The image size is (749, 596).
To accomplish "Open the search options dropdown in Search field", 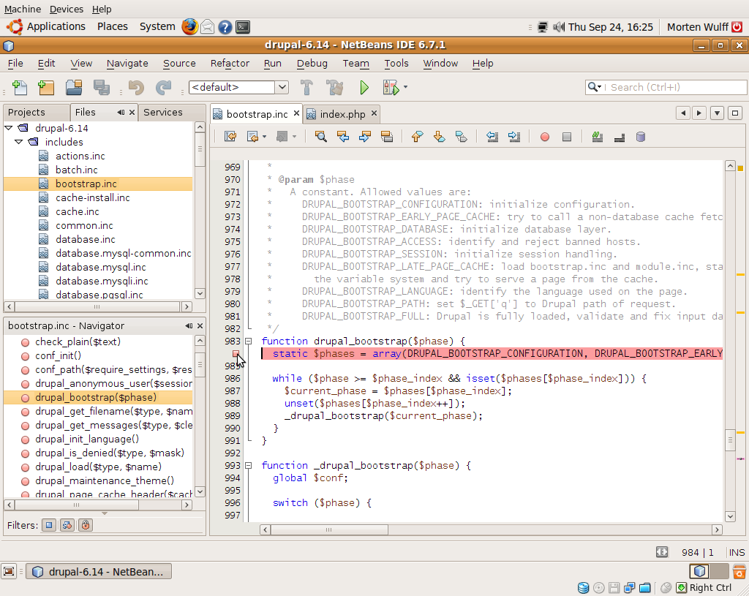I will click(594, 87).
